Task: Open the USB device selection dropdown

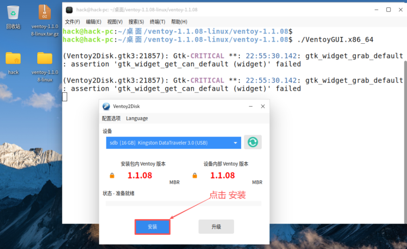Action: 173,142
